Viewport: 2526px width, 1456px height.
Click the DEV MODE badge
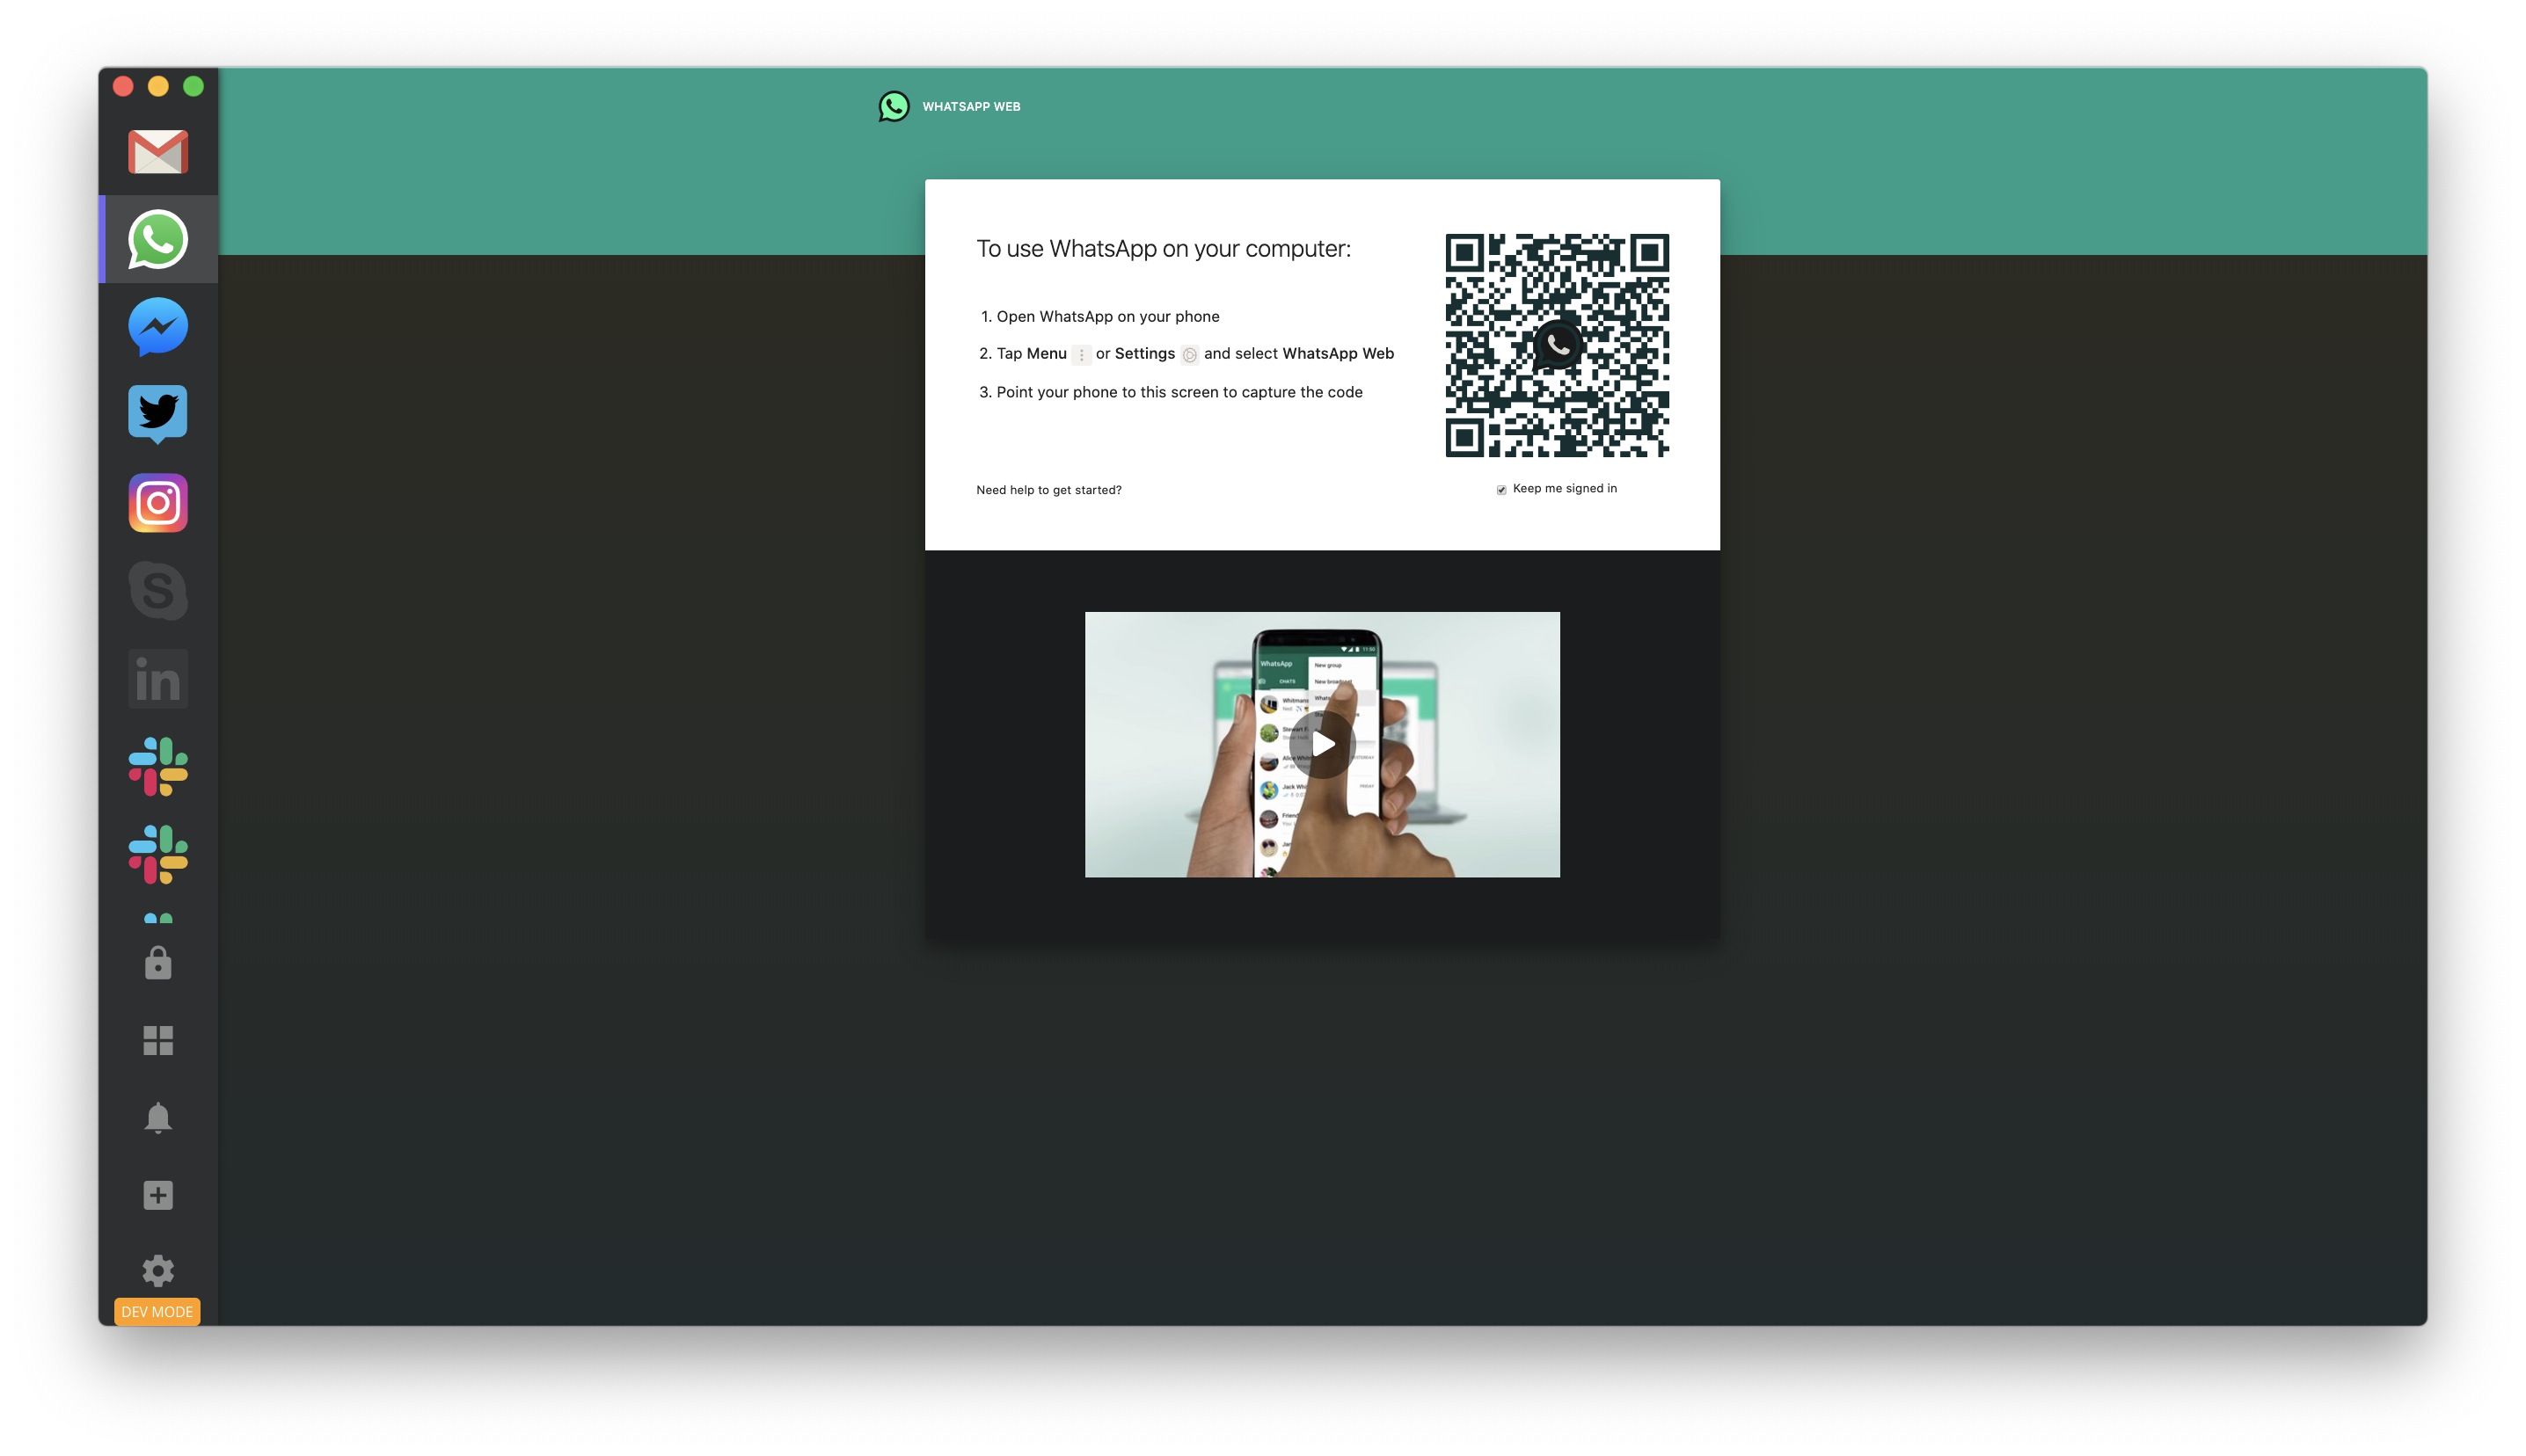[x=157, y=1311]
